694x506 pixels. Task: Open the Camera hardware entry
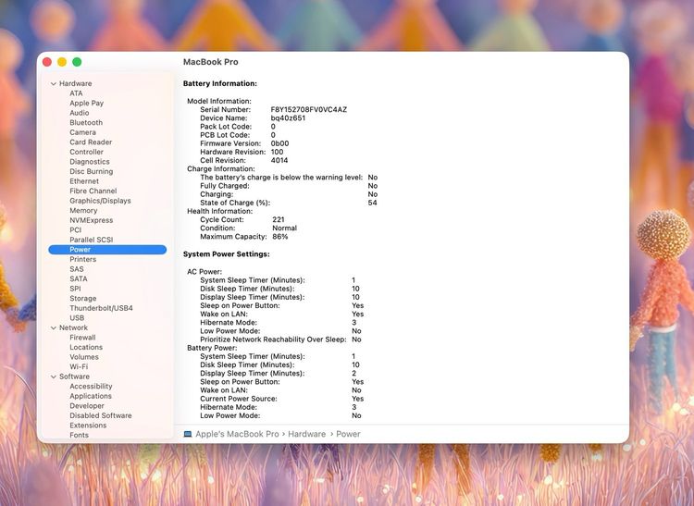(x=82, y=132)
